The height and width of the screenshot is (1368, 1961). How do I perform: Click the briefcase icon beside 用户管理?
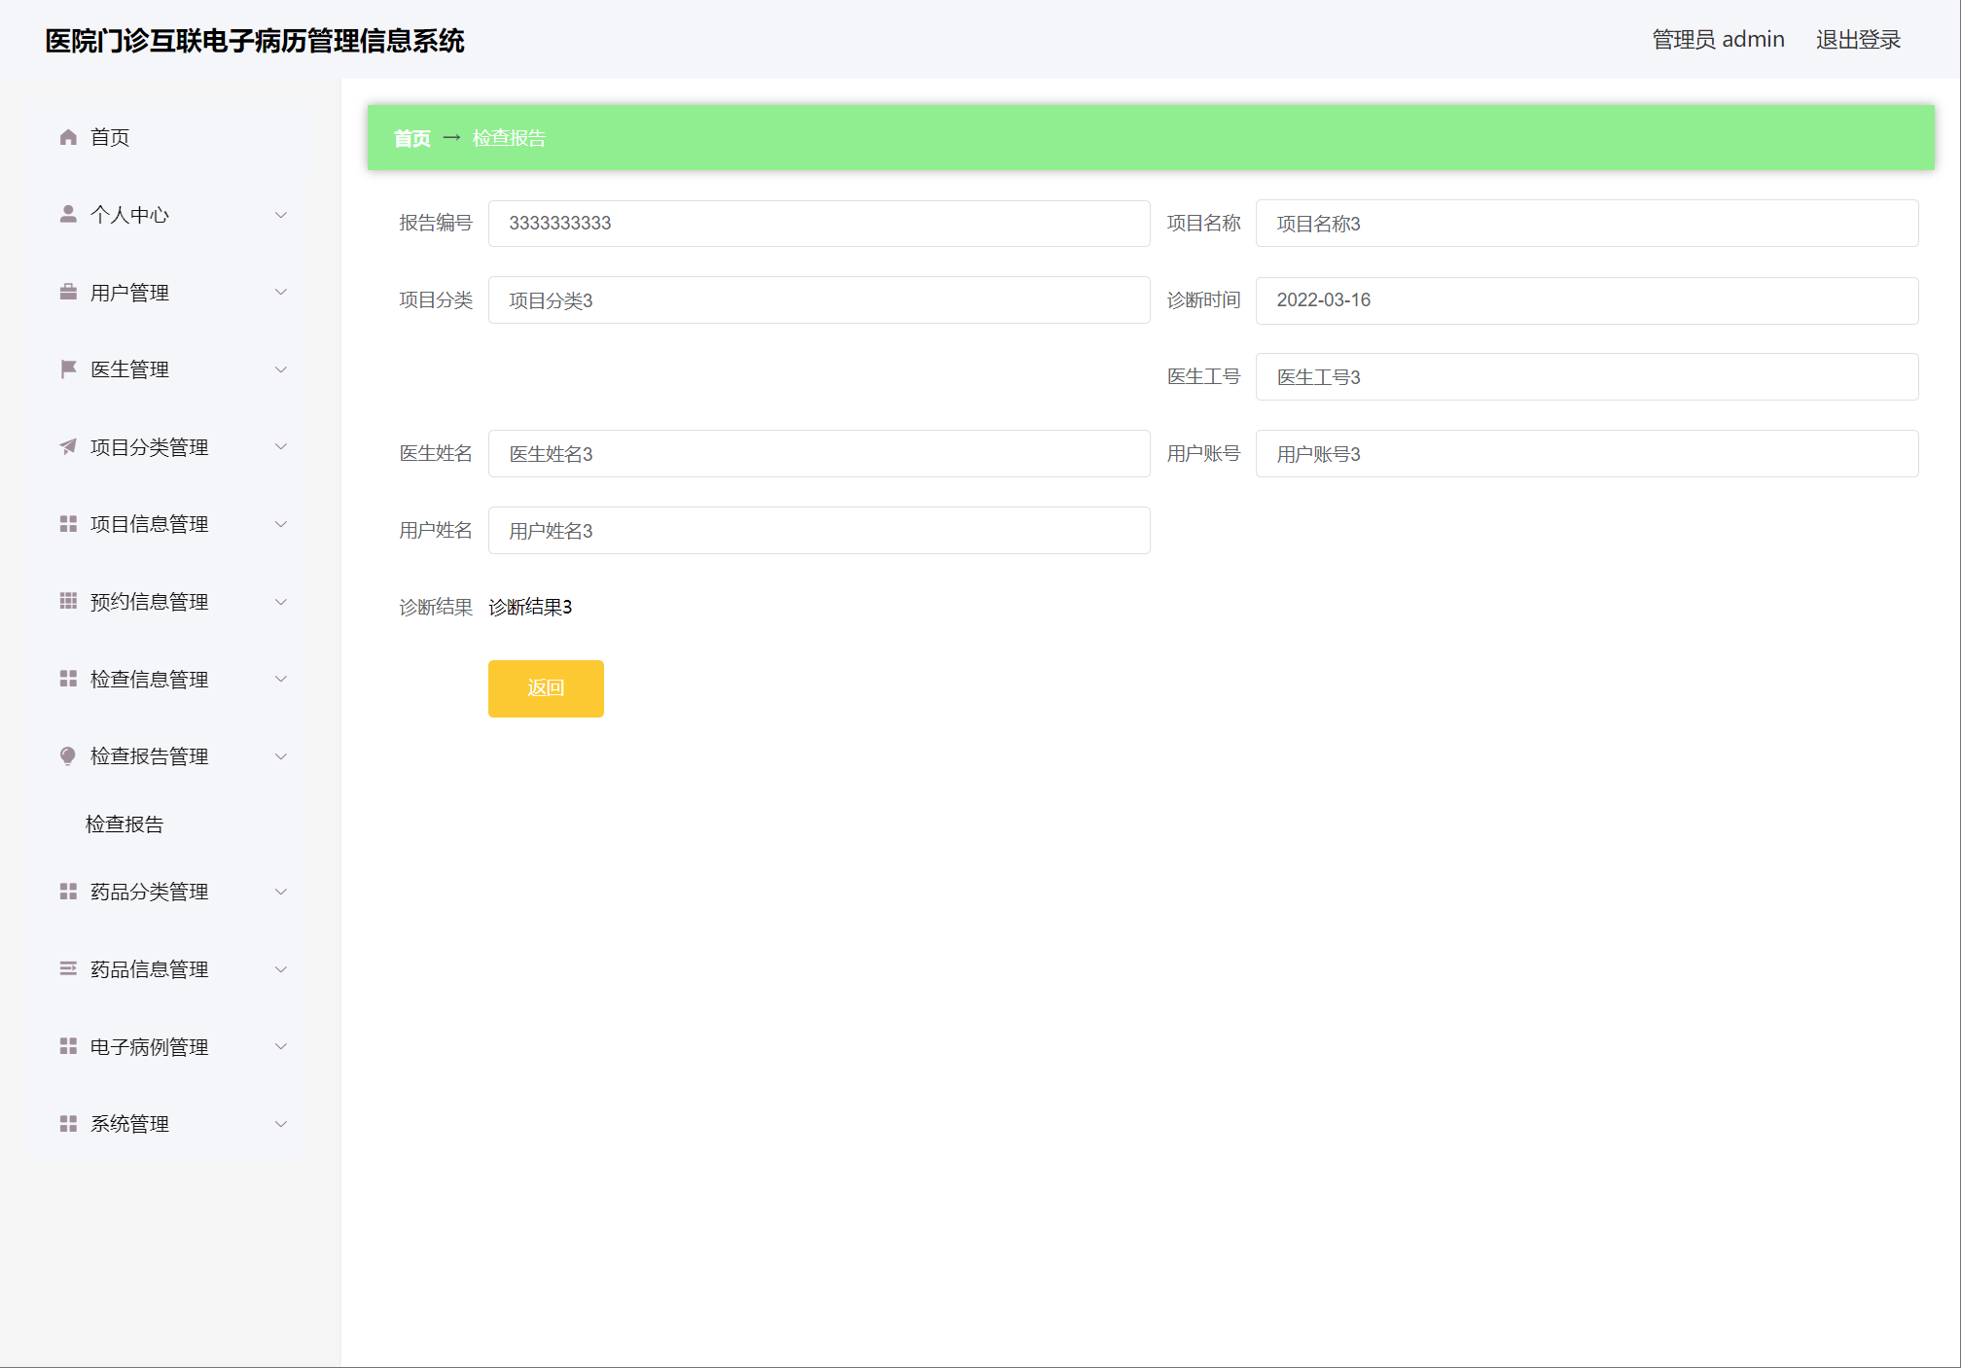(68, 292)
